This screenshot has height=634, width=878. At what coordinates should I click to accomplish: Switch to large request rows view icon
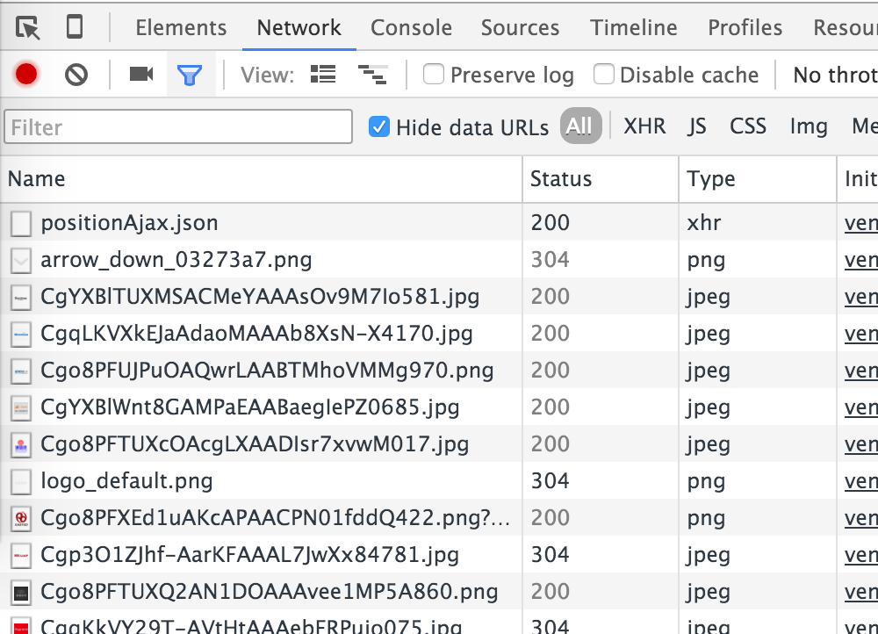(x=323, y=75)
